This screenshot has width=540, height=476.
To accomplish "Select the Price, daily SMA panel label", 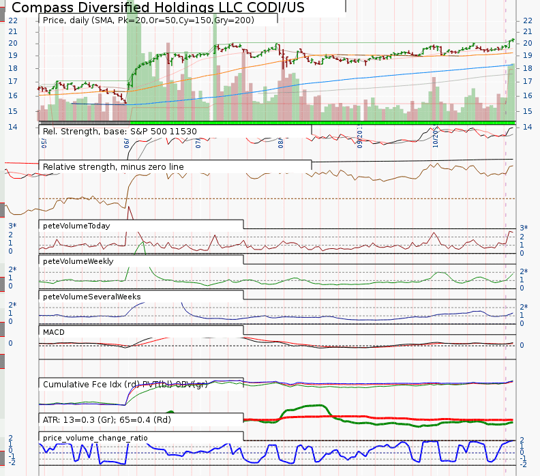I will [x=149, y=20].
